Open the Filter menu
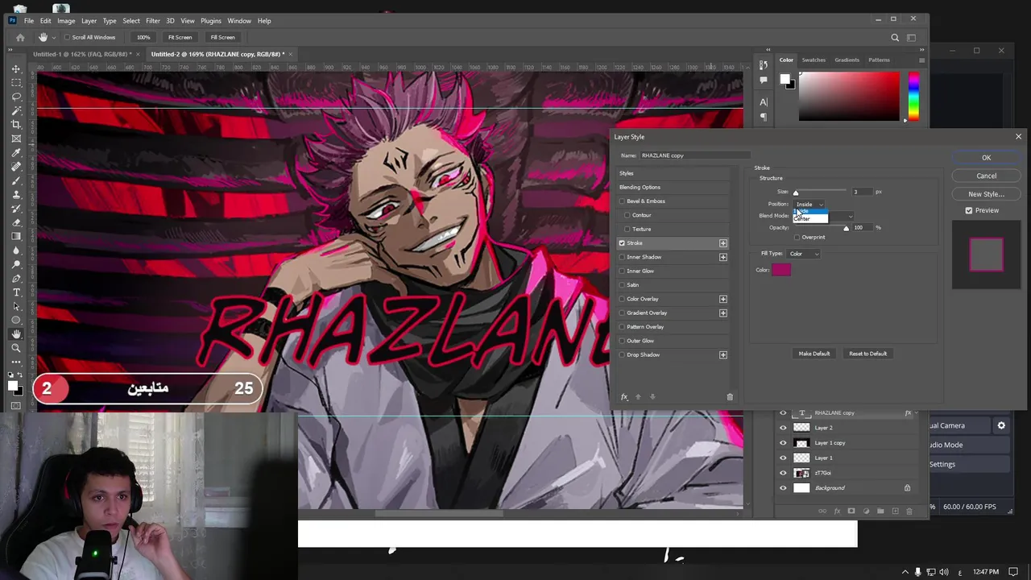The height and width of the screenshot is (580, 1031). (x=153, y=21)
